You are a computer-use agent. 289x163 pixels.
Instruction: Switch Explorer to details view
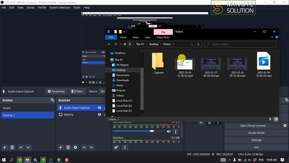270,119
